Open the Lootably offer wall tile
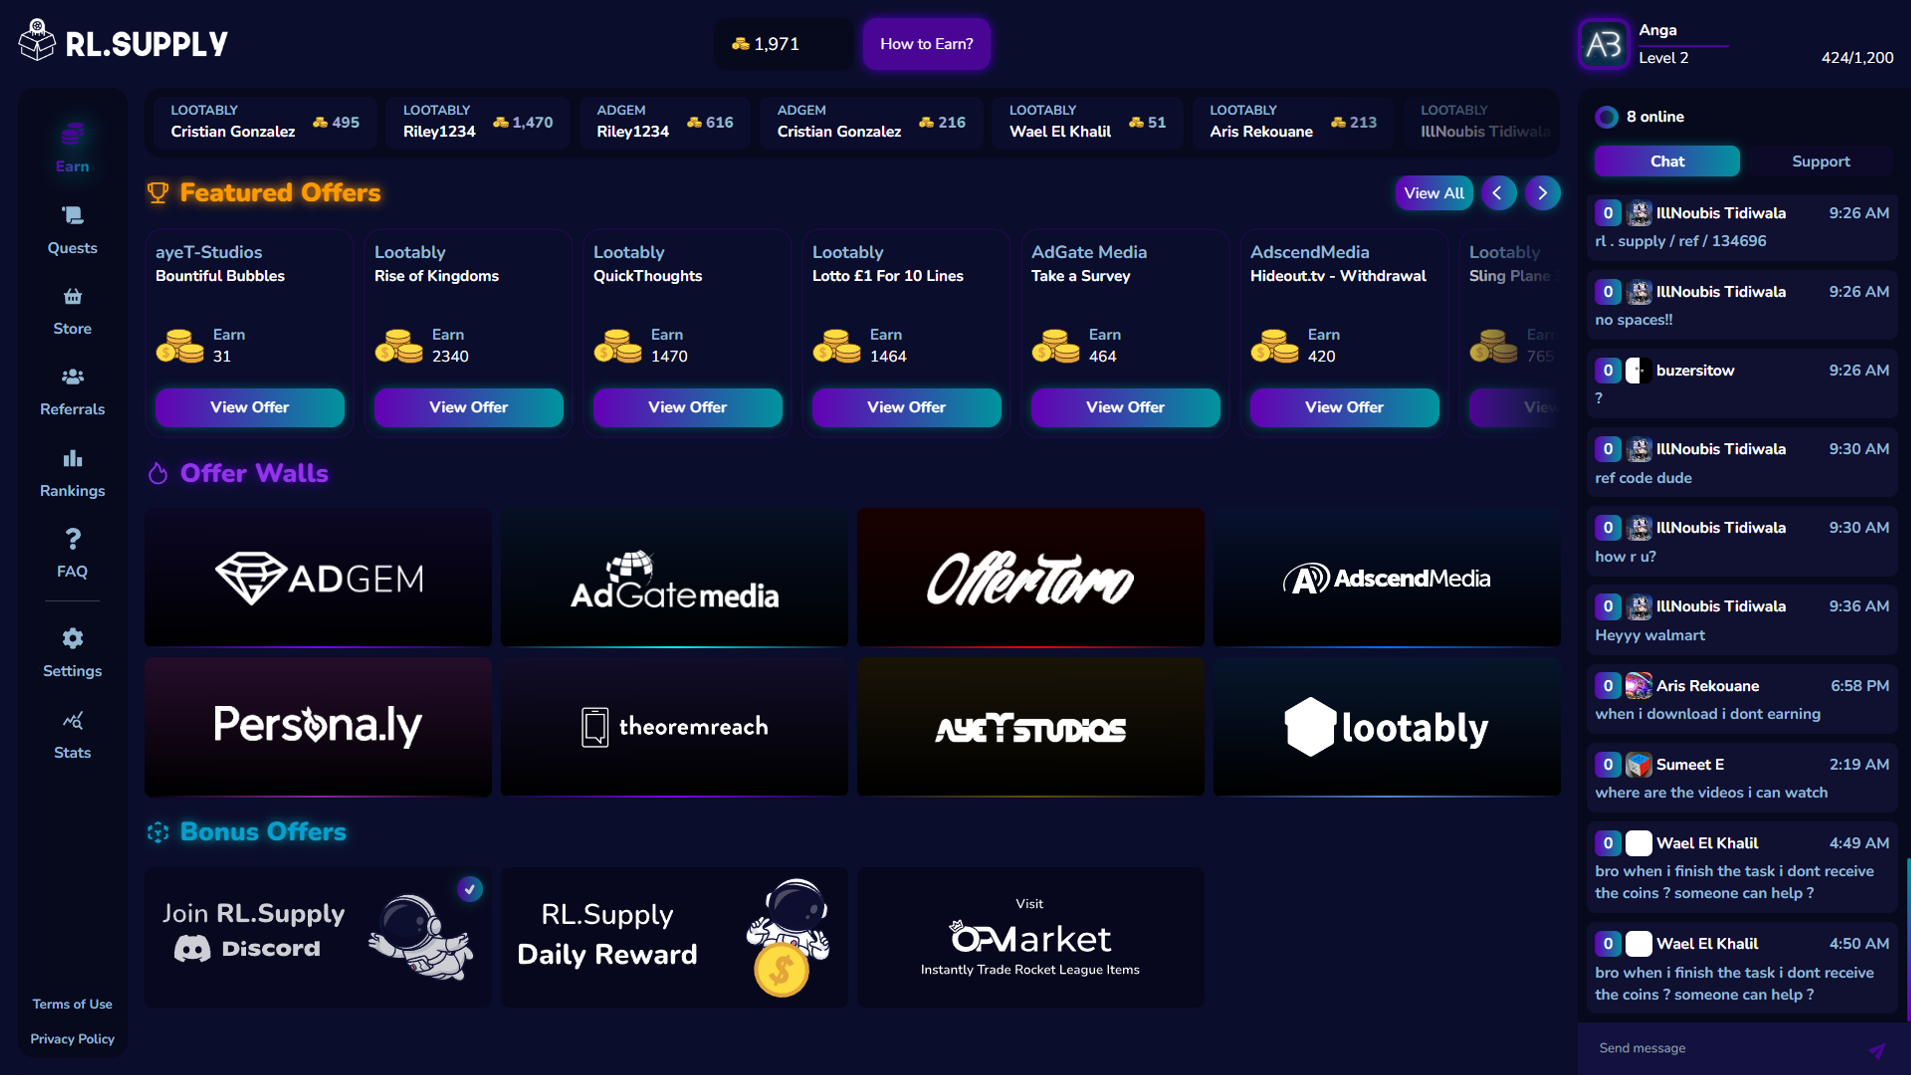 coord(1386,726)
